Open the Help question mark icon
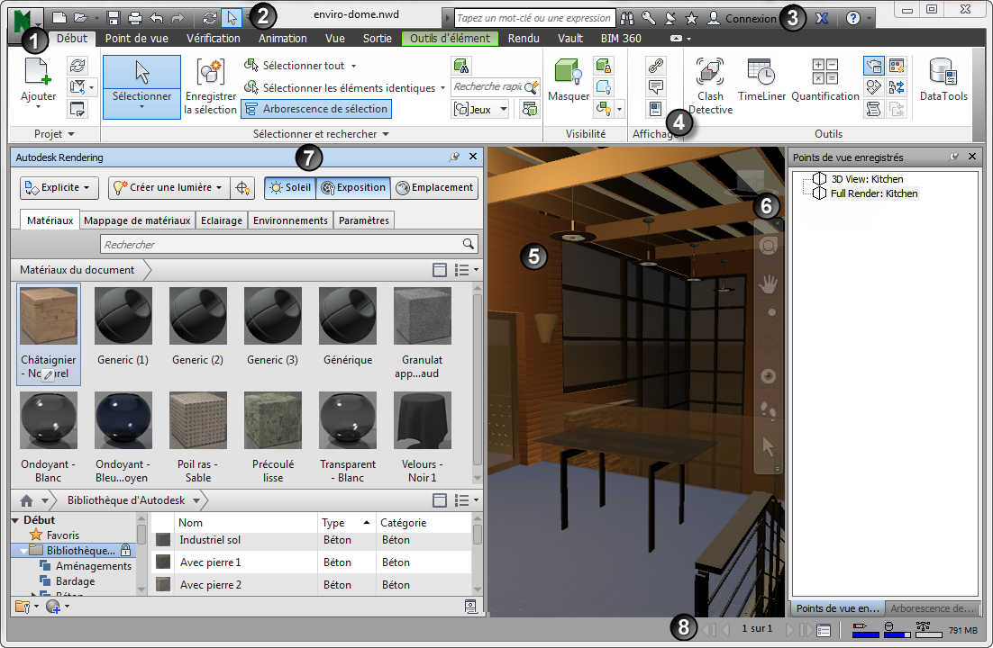993x648 pixels. [x=853, y=18]
